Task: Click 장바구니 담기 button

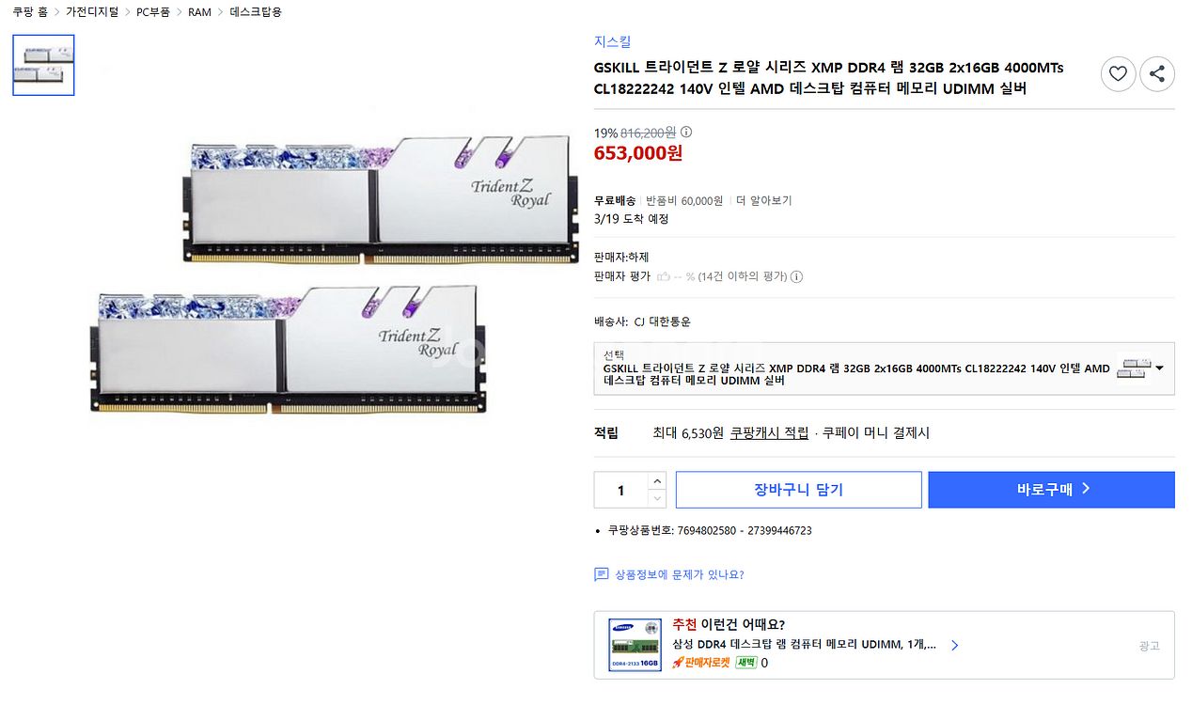Action: (798, 490)
